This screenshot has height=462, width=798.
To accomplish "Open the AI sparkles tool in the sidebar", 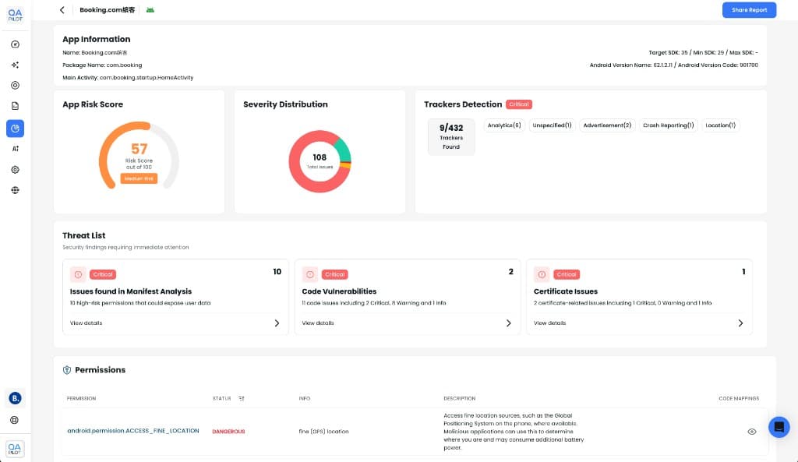I will (15, 65).
